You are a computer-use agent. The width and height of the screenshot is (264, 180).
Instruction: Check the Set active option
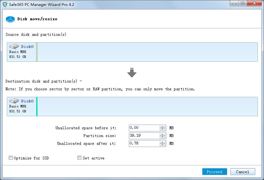[80, 158]
